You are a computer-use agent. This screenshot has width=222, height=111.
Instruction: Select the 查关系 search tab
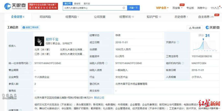(x=87, y=4)
